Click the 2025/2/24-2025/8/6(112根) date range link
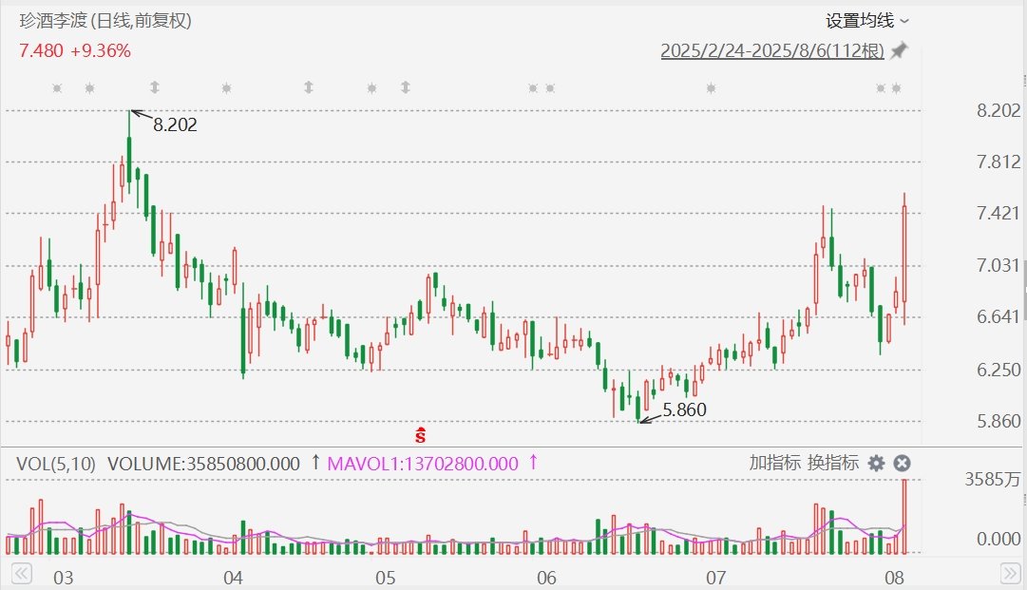 point(772,50)
